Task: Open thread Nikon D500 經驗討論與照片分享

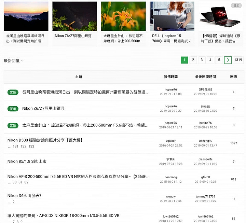Action: [45, 140]
